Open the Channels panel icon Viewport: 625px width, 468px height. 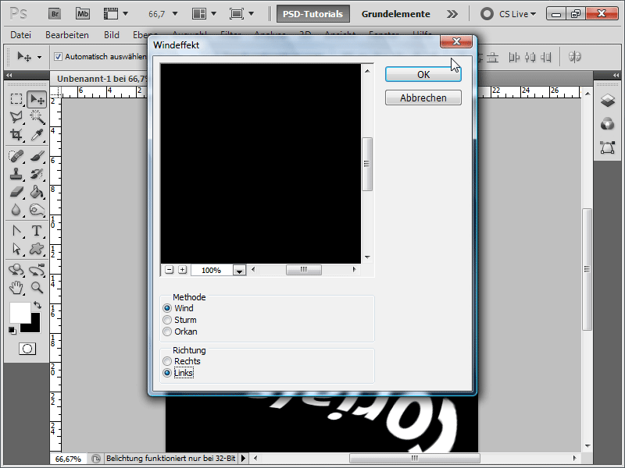(608, 124)
